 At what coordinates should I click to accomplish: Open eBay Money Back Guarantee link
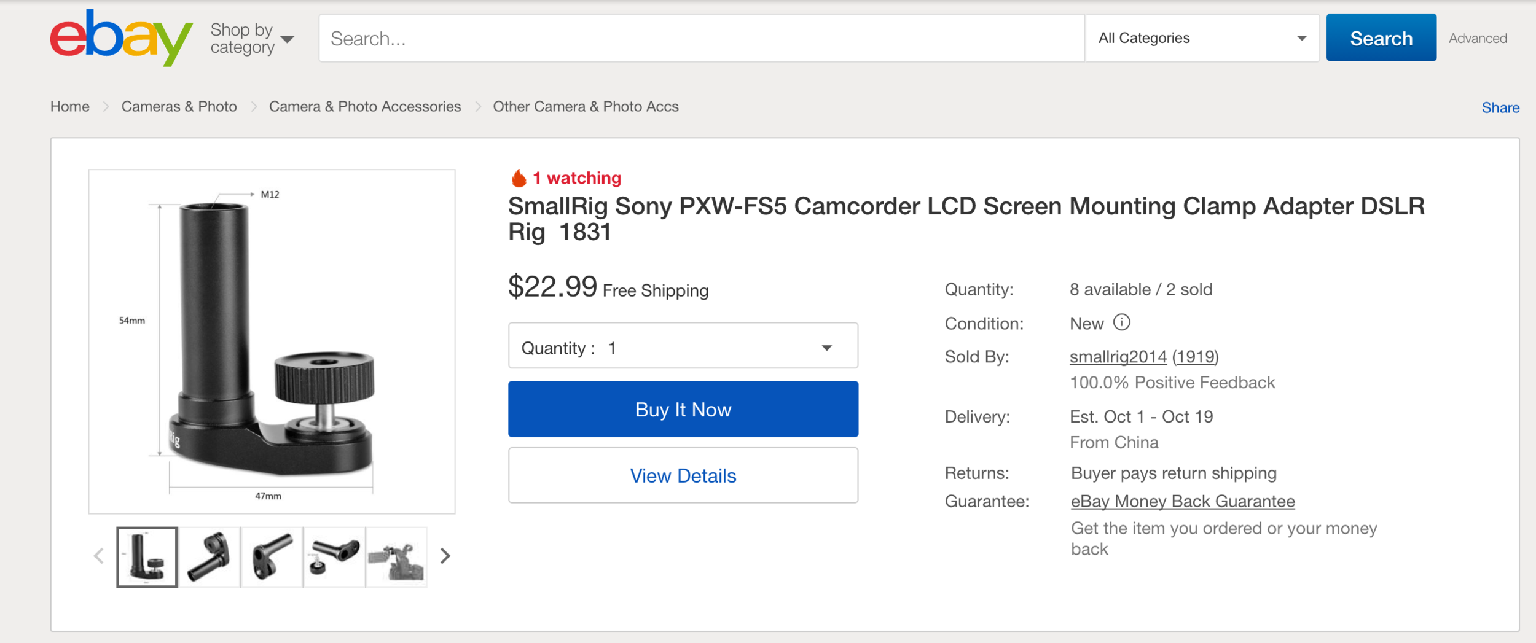(1183, 502)
